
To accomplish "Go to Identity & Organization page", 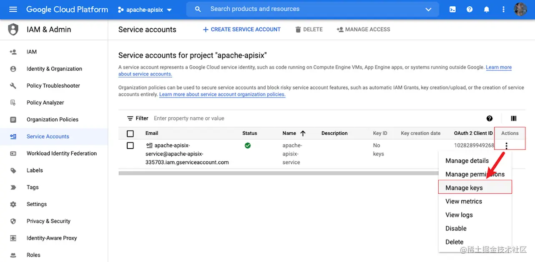I will tap(54, 69).
